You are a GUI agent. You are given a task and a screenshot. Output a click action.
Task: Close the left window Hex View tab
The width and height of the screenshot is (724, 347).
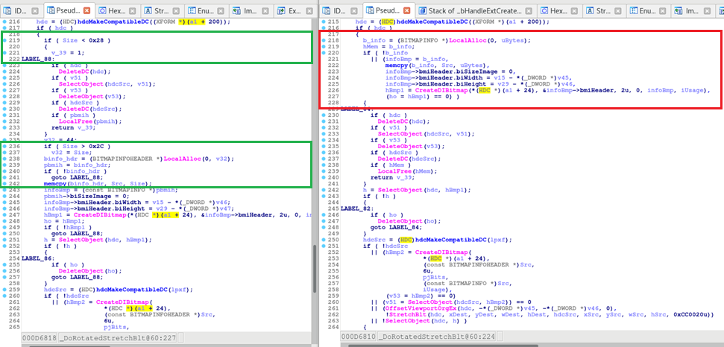[x=132, y=10]
